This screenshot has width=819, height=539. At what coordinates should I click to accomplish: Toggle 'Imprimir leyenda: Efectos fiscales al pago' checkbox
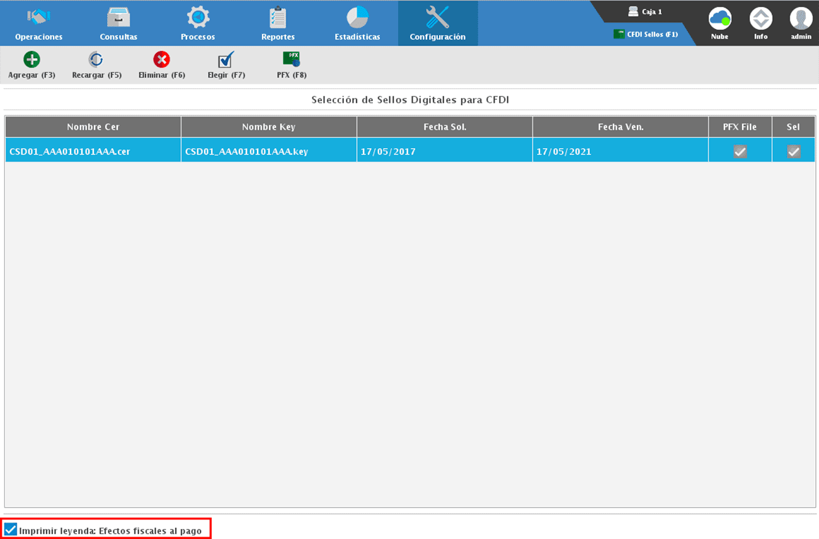coord(11,530)
